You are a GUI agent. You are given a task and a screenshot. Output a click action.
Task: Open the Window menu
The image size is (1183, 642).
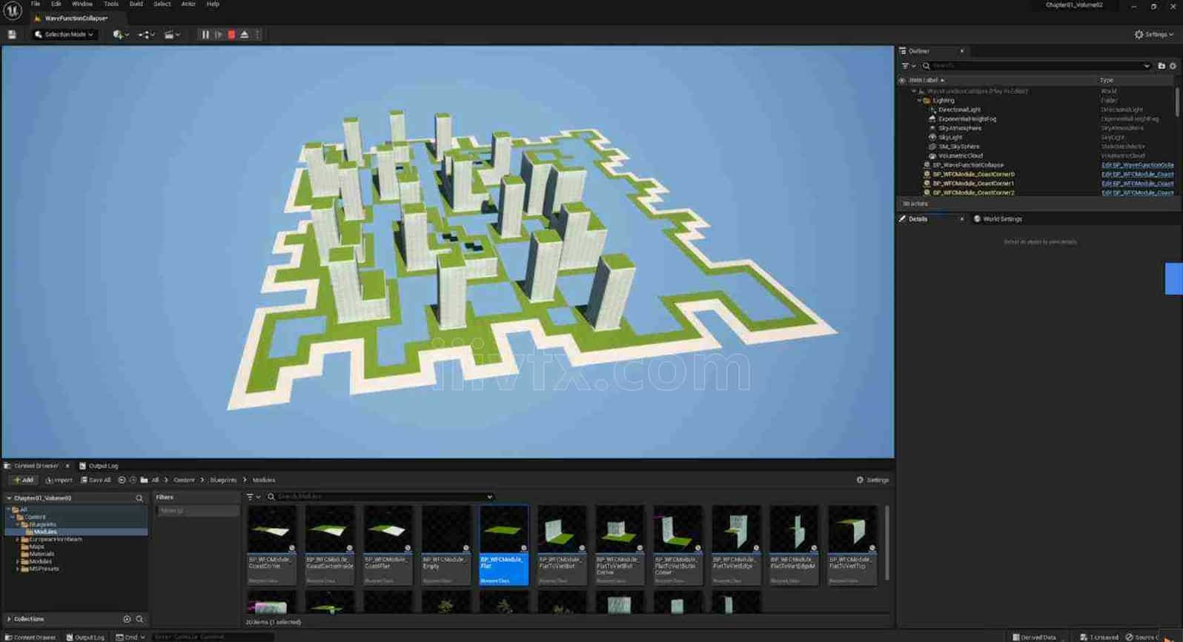click(x=82, y=4)
